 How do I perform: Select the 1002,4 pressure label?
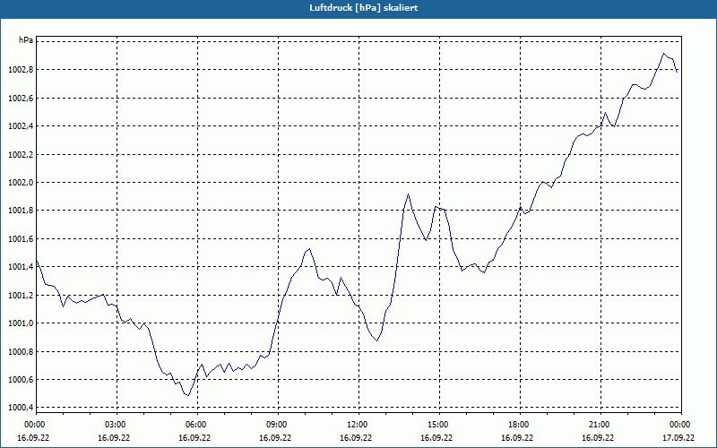pos(21,126)
